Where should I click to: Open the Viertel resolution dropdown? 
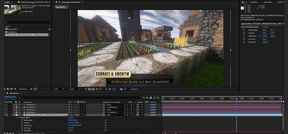[x=75, y=89]
